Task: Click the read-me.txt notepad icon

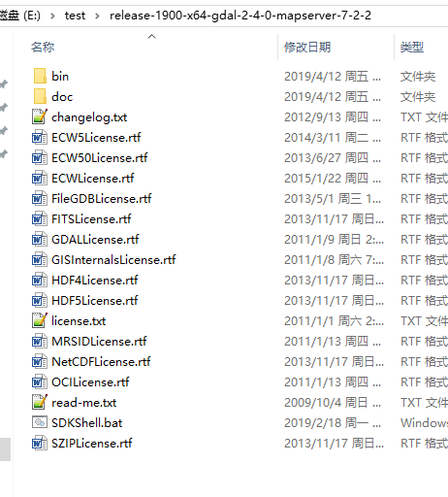Action: 40,402
